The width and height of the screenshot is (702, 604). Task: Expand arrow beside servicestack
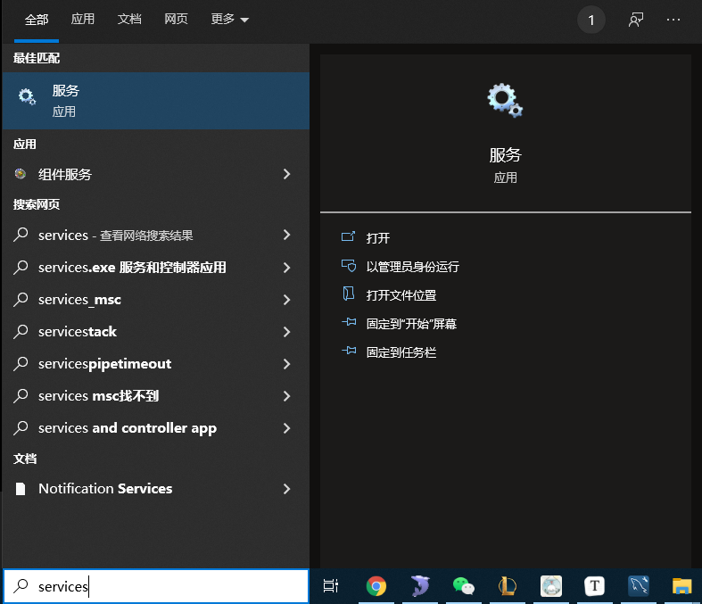coord(286,332)
